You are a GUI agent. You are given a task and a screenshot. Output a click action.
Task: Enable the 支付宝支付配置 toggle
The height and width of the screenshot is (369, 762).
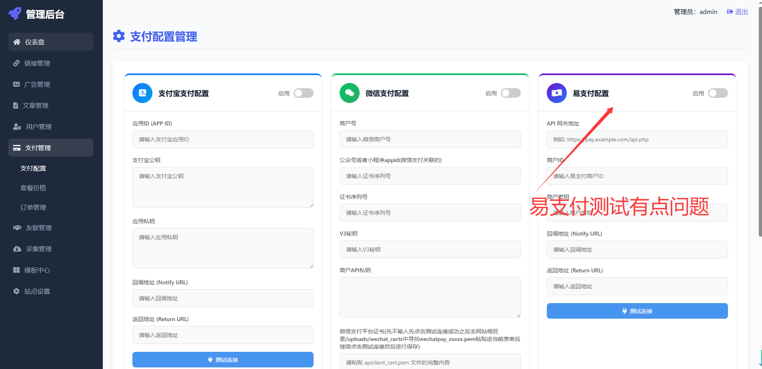pyautogui.click(x=304, y=93)
